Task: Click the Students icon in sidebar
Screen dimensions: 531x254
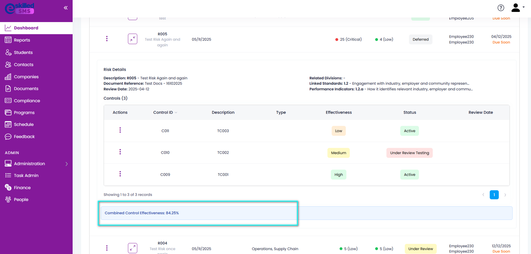Action: [x=8, y=53]
